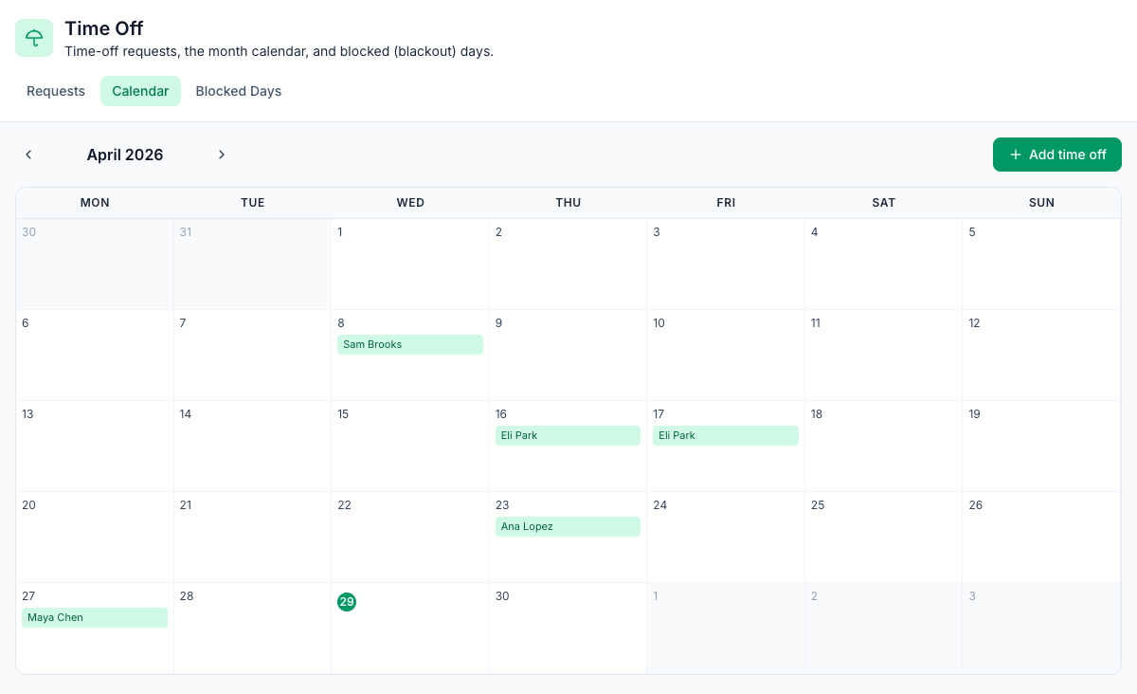The height and width of the screenshot is (694, 1137).
Task: Select the April 14 day cell
Action: coord(253,447)
